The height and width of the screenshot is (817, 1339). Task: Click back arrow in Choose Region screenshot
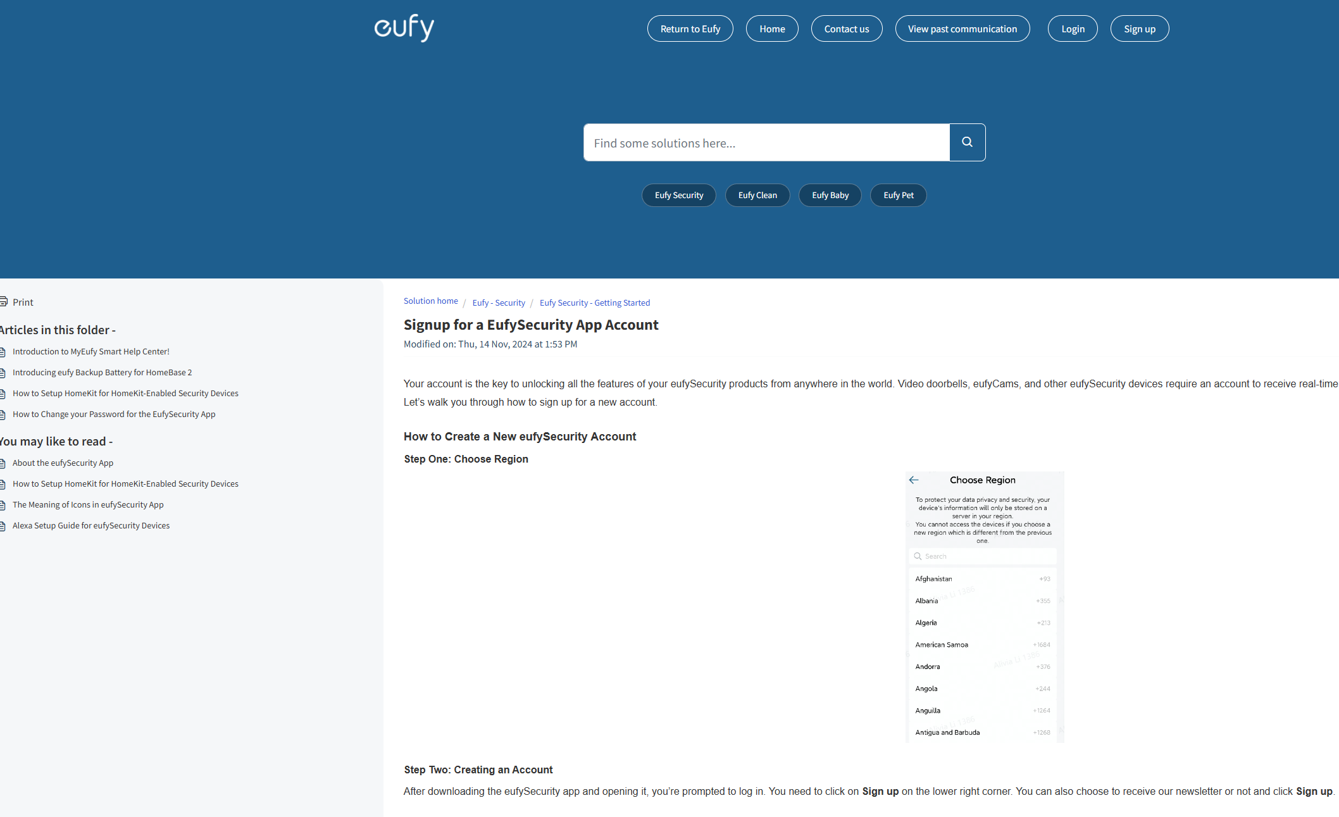[914, 480]
